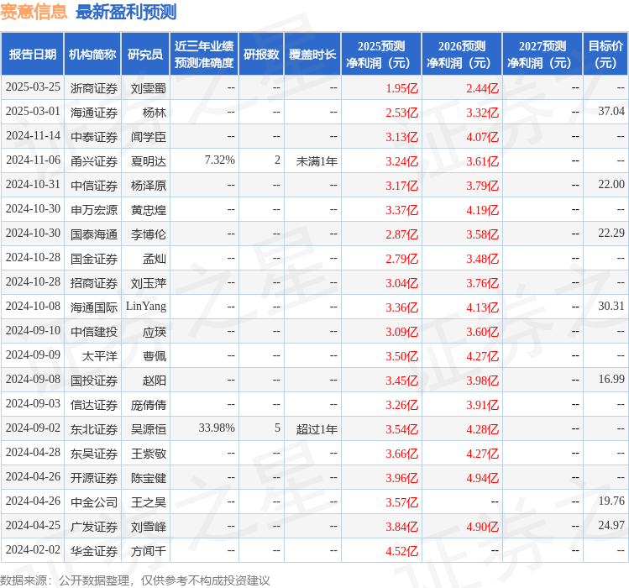Select the 国金证券 institution cell
The height and width of the screenshot is (588, 629).
94,259
